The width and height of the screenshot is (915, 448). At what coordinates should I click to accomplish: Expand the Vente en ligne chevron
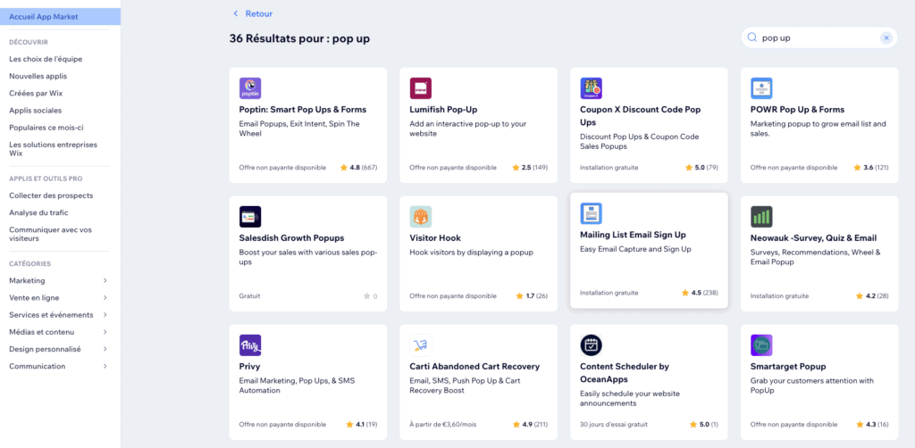[x=105, y=298]
